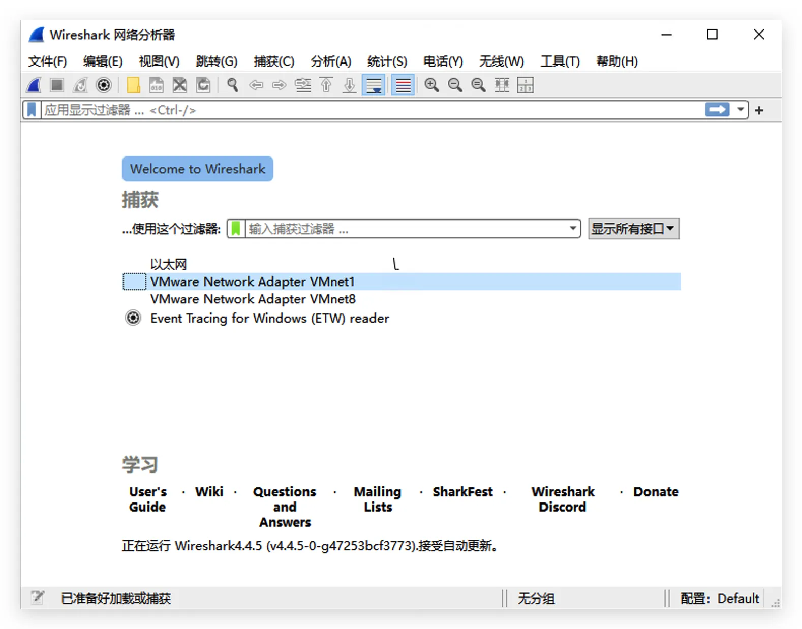Open the 显示所有接口 interface dropdown
Viewport: 802px width, 629px height.
click(634, 229)
